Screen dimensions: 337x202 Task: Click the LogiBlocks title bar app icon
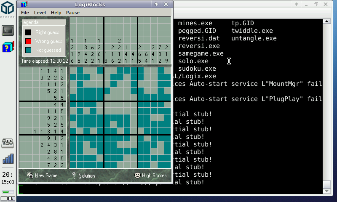[x=25, y=5]
